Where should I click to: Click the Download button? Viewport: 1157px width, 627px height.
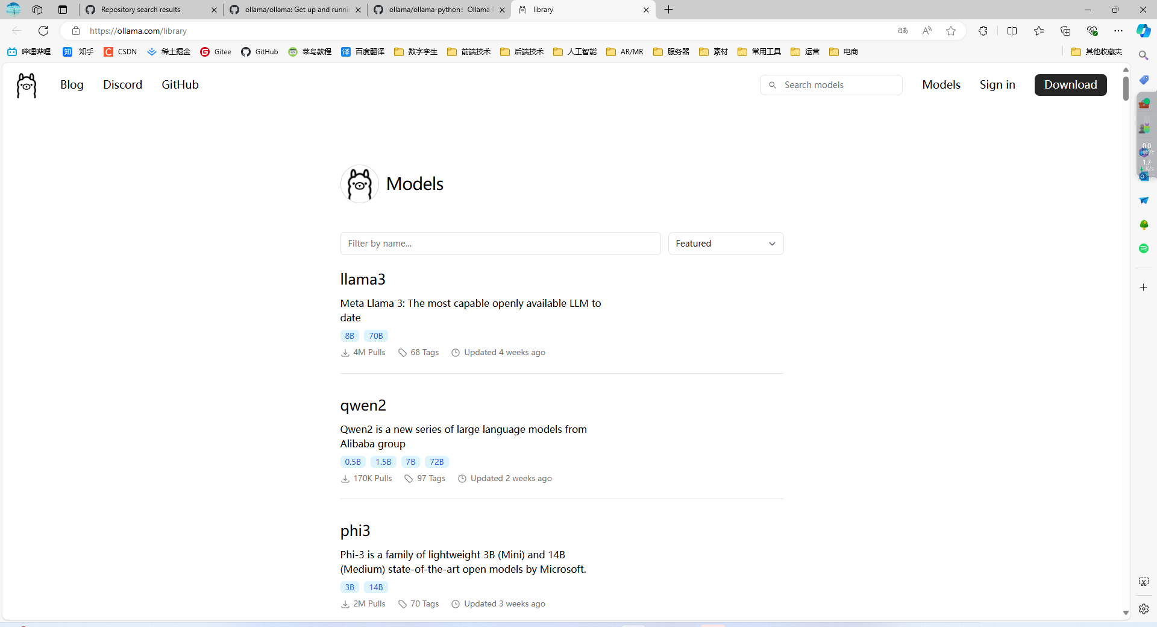(1070, 85)
